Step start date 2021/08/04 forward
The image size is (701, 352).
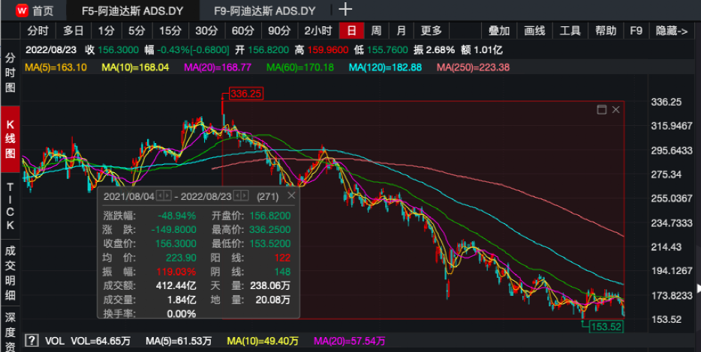click(x=167, y=196)
